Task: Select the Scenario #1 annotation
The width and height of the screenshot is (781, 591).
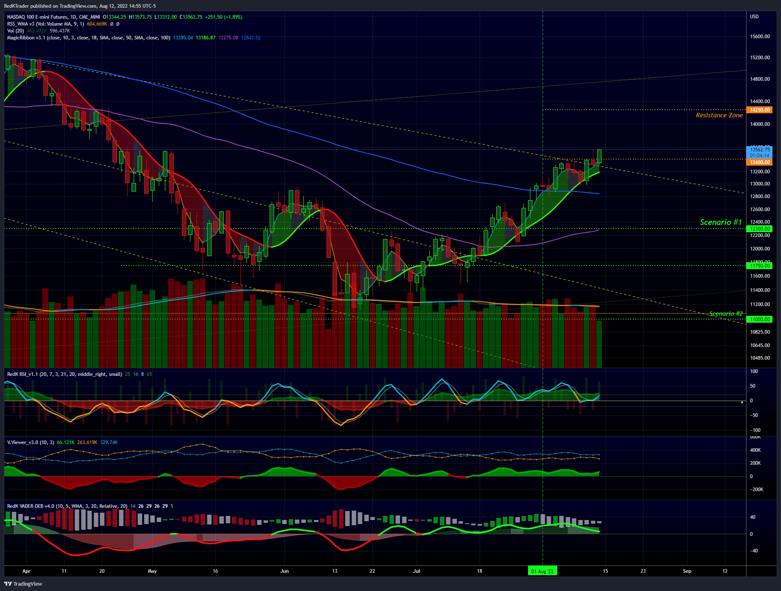Action: (721, 222)
